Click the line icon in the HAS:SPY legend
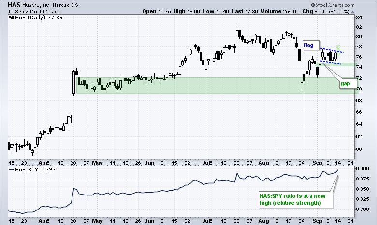 click(11, 169)
